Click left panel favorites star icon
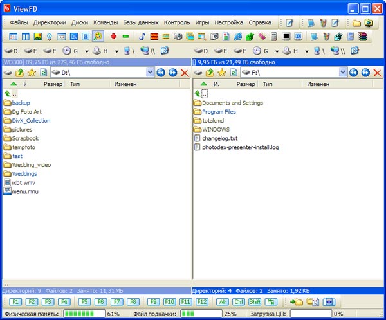Image resolution: width=386 pixels, height=320 pixels. tap(32, 73)
